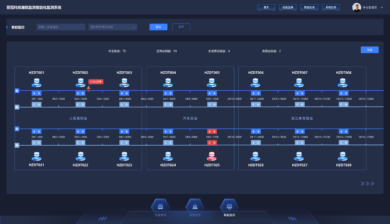Open 设备管理 hexagon icon in bottom dock

[x=160, y=206]
